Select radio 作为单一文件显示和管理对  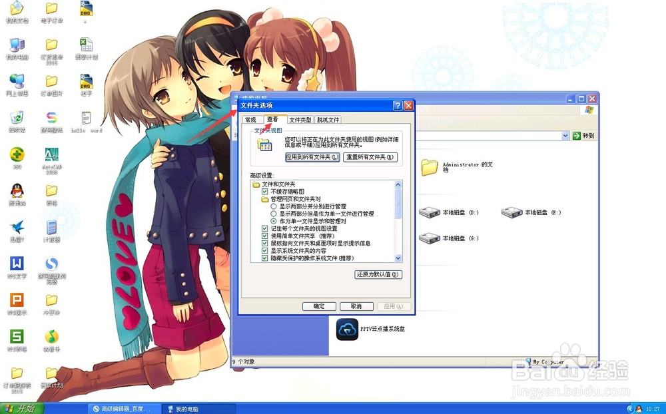[274, 221]
